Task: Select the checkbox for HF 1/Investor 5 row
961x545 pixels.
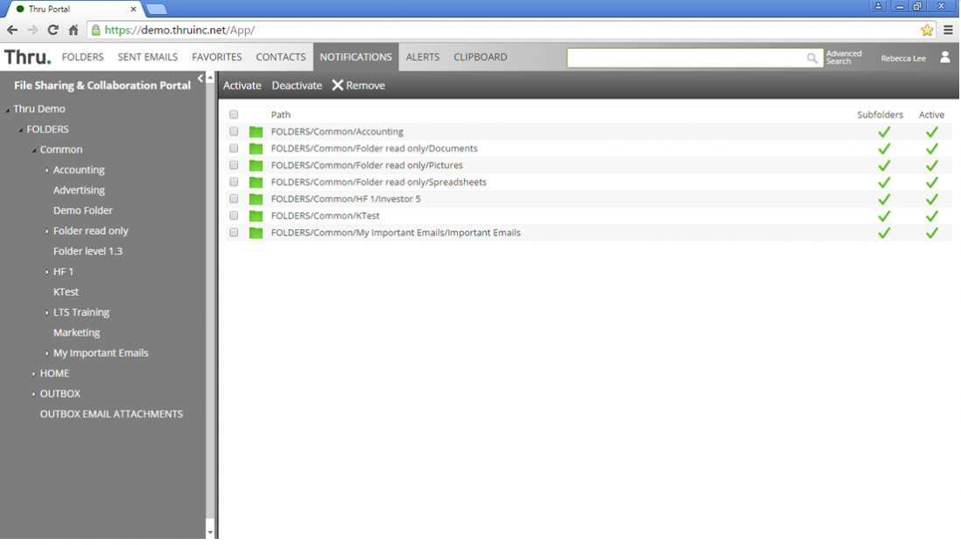Action: [x=234, y=199]
